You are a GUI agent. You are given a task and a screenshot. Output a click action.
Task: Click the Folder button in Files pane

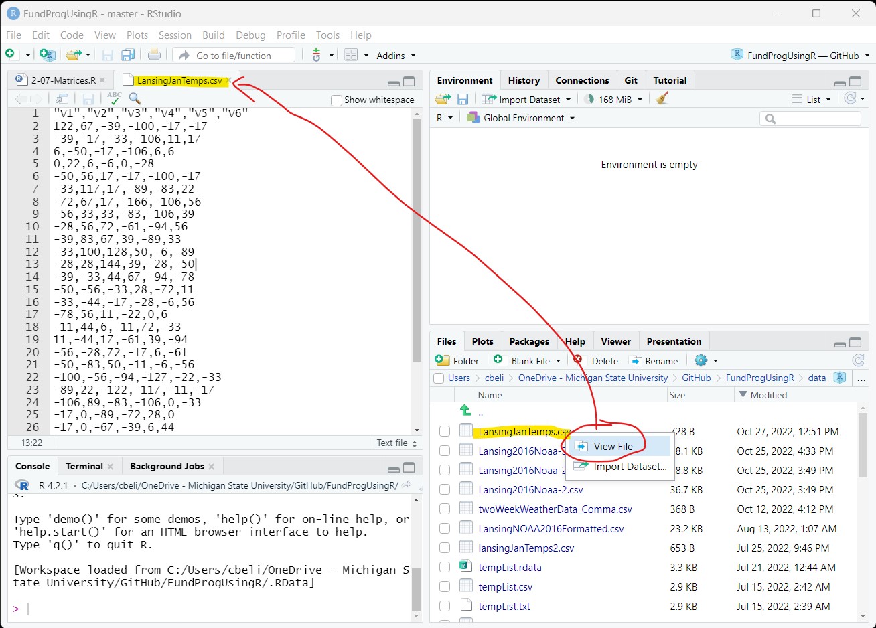click(x=457, y=360)
